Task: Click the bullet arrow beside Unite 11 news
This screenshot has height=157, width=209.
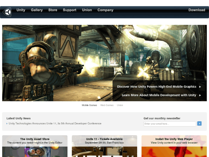Action: tap(7, 124)
